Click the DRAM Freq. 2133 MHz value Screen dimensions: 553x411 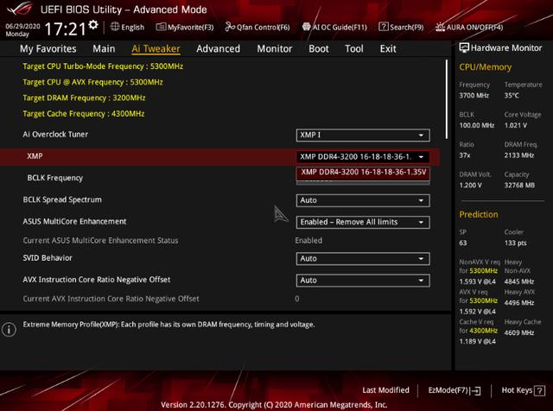click(x=518, y=155)
